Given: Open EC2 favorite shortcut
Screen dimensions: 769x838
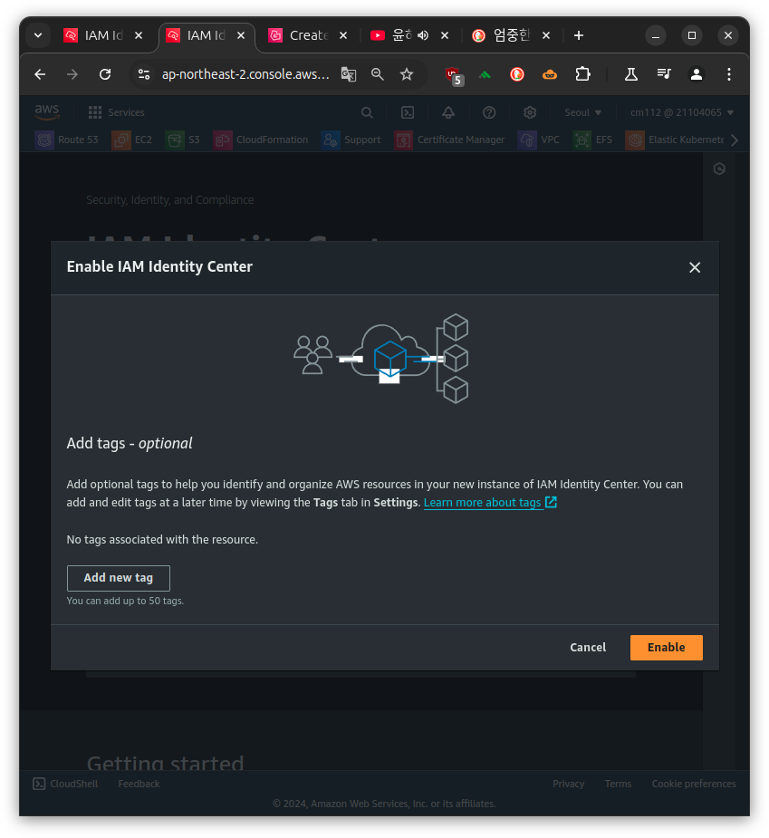Looking at the screenshot, I should (x=132, y=140).
